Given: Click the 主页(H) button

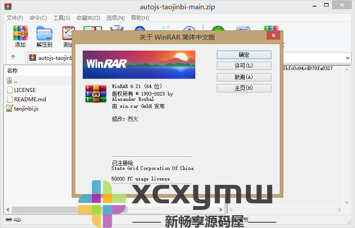Looking at the screenshot, I should coord(244,88).
